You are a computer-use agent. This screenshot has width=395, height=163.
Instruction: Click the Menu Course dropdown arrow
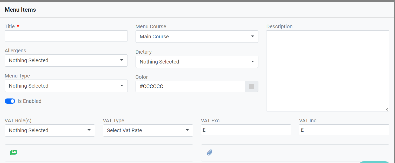click(252, 36)
